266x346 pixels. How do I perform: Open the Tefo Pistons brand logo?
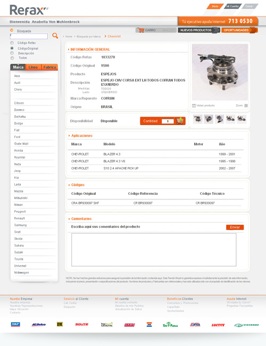coord(170,324)
